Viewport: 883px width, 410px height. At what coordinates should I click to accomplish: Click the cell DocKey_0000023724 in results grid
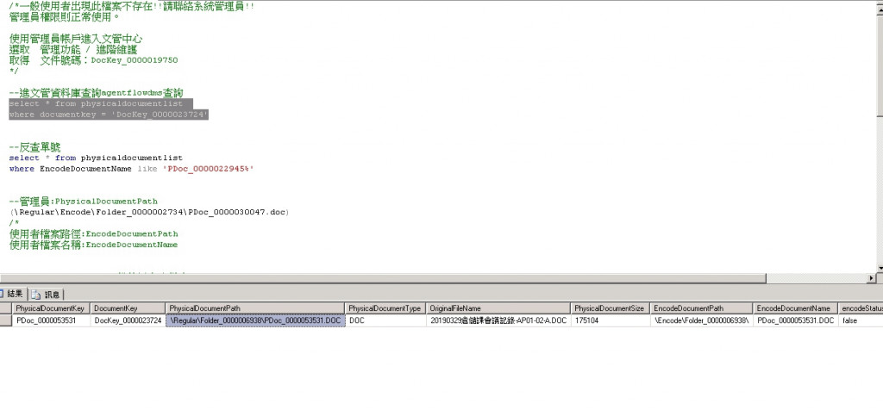[x=128, y=320]
